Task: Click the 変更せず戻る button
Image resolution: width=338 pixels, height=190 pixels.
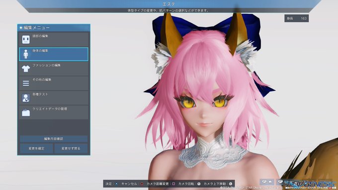Action: click(71, 148)
